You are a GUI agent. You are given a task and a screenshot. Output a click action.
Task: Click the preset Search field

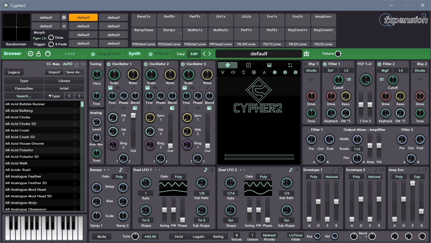point(24,96)
